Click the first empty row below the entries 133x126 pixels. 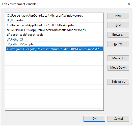(55, 54)
